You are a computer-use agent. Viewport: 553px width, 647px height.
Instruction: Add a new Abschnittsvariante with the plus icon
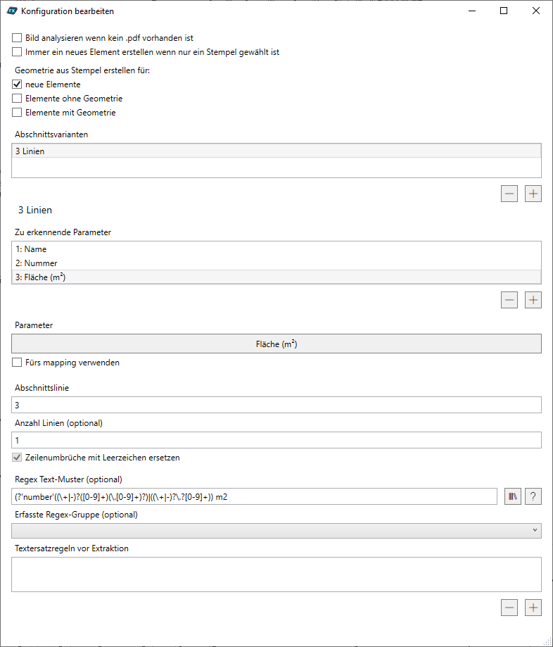click(x=533, y=194)
